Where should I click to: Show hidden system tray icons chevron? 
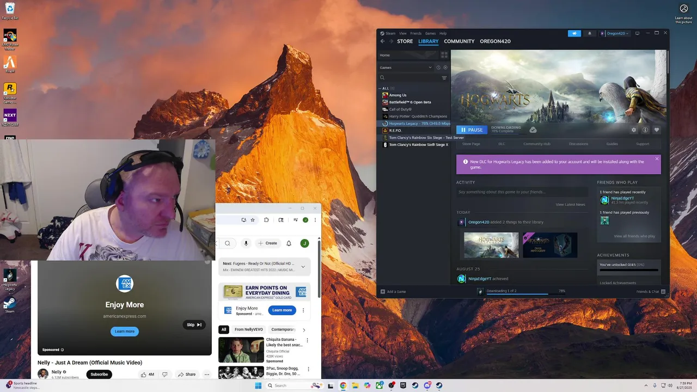click(646, 385)
